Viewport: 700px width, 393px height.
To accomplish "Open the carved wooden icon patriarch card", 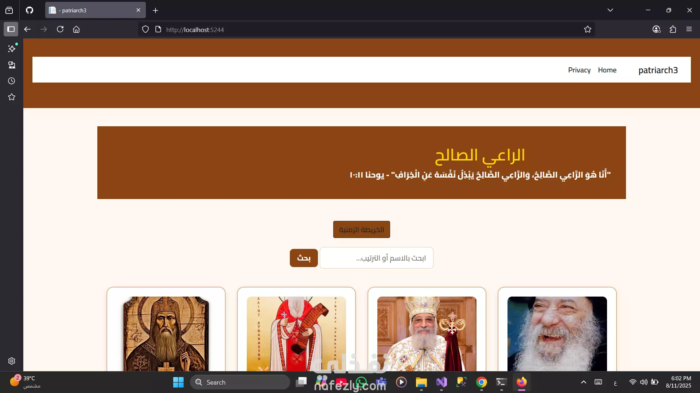I will 166,329.
